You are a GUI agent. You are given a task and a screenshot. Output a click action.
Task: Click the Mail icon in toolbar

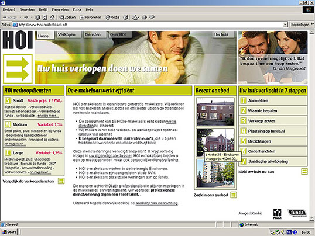coord(136,18)
